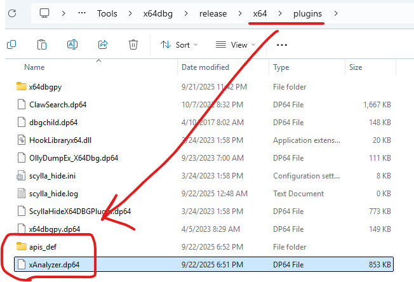
Task: Select ClawSearch.dp64 file name
Action: [x=58, y=105]
